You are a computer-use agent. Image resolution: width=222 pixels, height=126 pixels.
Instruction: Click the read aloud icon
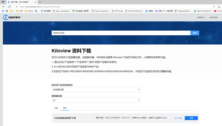click(x=214, y=6)
